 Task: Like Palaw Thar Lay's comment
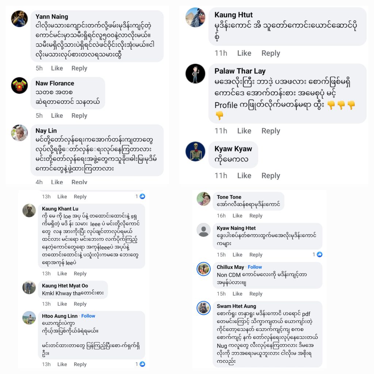pos(244,131)
